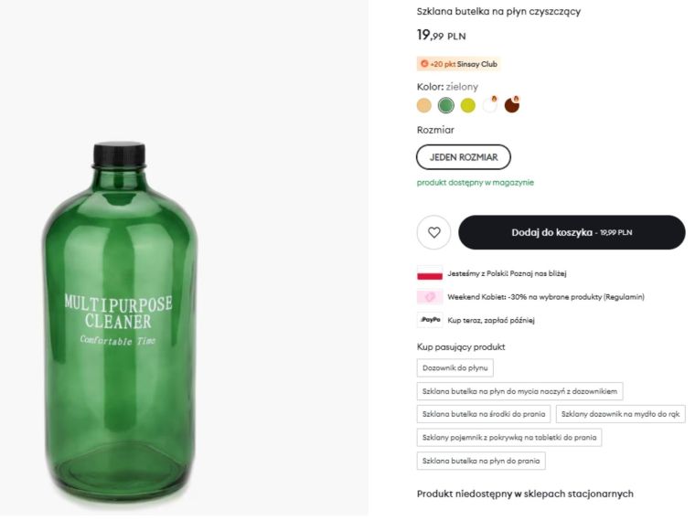Viewport: 695px width, 521px height.
Task: Open the Dozownik do płynu tag
Action: [455, 368]
